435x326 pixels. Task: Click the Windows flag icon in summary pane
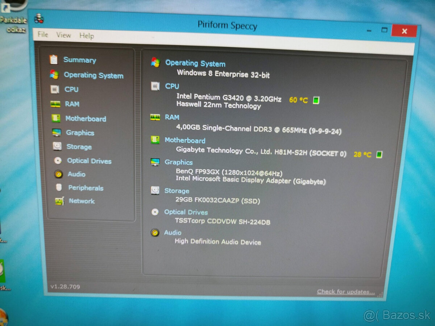156,62
